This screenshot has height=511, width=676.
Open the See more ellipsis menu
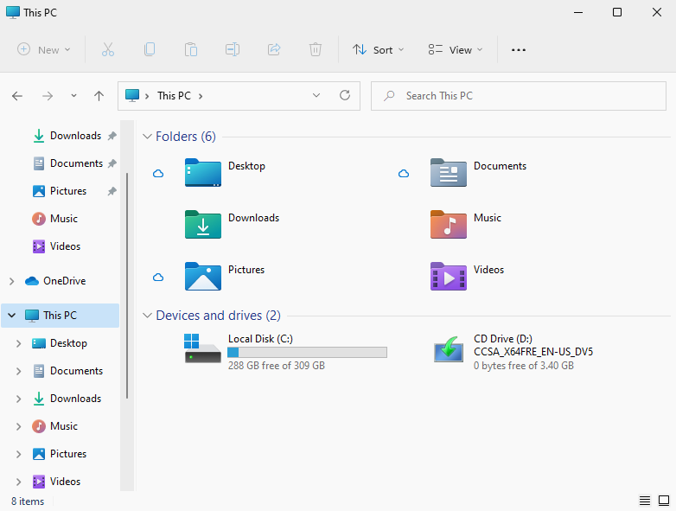[x=518, y=50]
